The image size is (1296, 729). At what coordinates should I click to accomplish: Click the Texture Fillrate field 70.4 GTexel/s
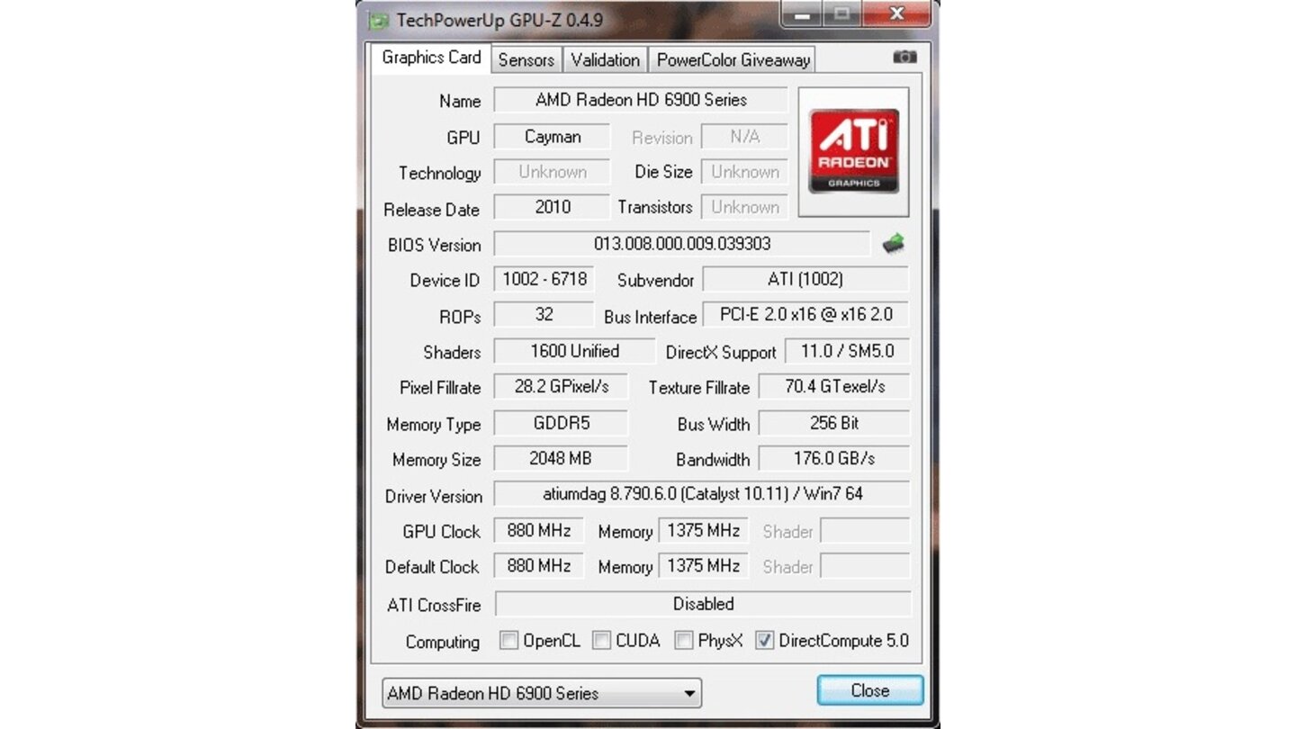[x=834, y=387]
